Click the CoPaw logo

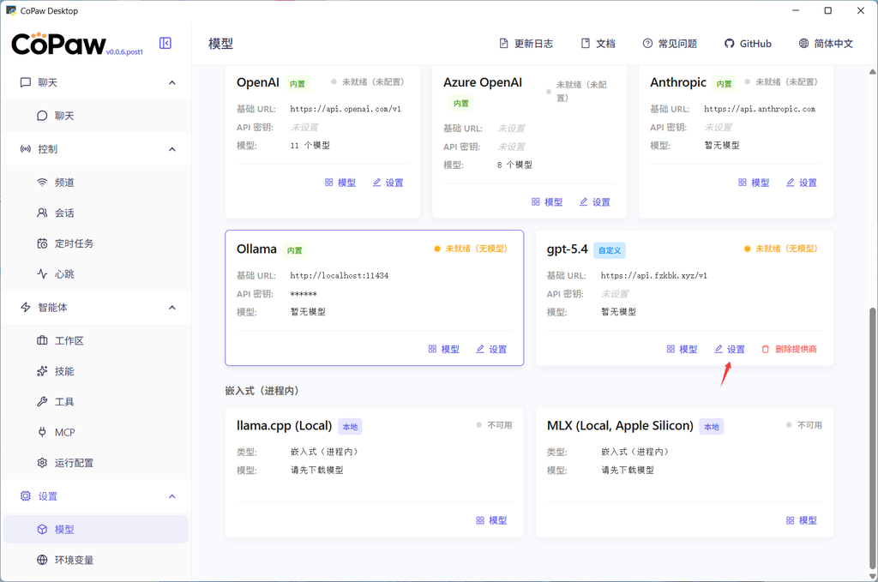pyautogui.click(x=58, y=45)
